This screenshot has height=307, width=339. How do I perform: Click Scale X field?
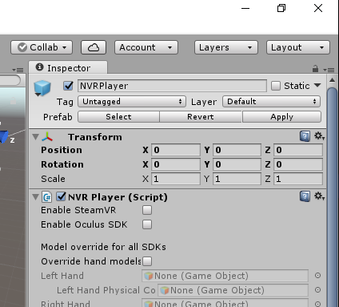(x=176, y=179)
